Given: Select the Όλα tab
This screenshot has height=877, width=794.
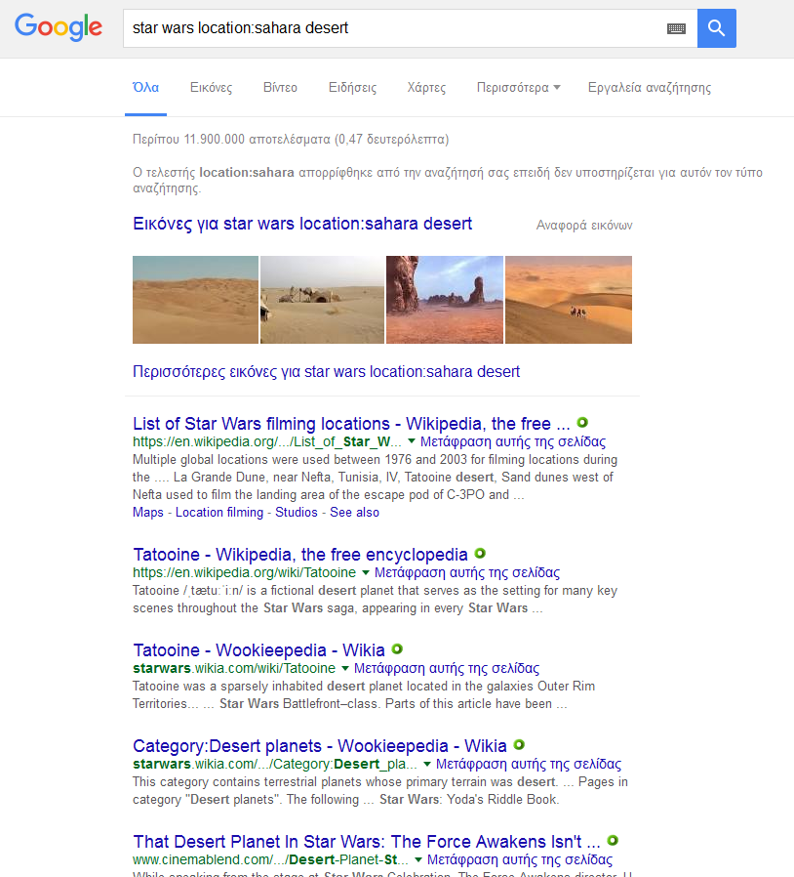Looking at the screenshot, I should (146, 88).
